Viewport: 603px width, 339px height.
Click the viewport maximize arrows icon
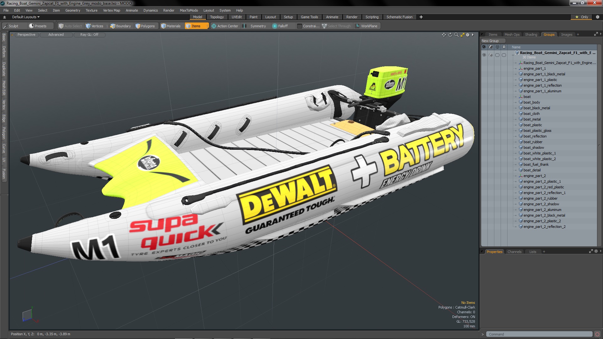coord(462,35)
